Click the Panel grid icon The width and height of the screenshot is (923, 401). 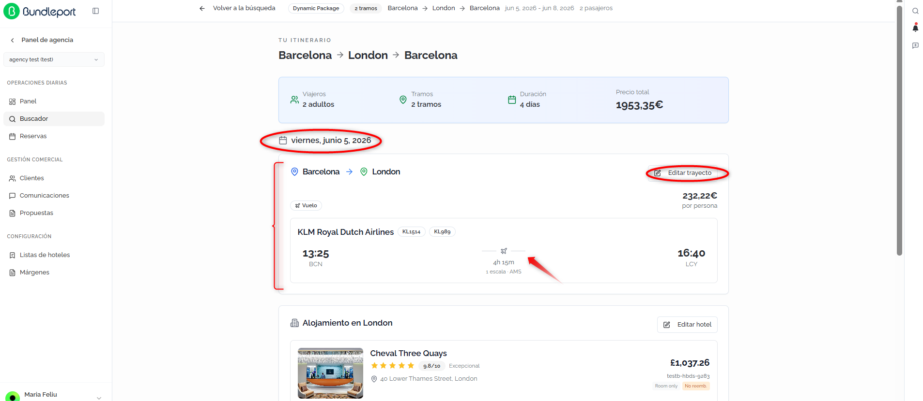pyautogui.click(x=13, y=101)
